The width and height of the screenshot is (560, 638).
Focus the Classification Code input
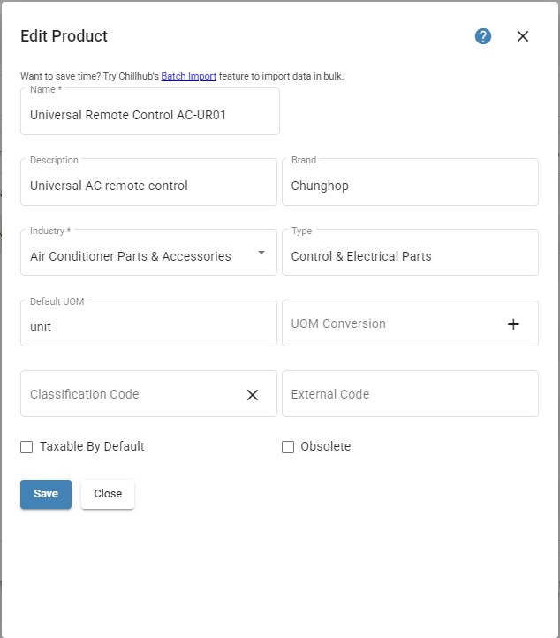click(x=128, y=395)
